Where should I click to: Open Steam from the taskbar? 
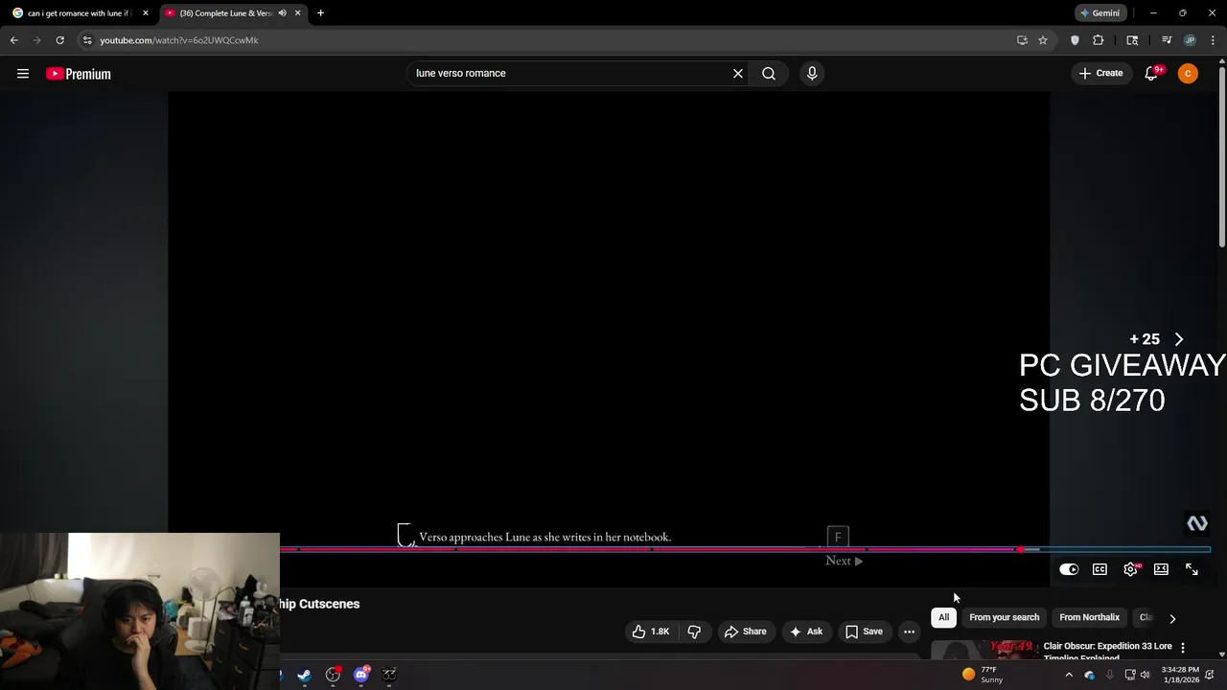click(304, 675)
